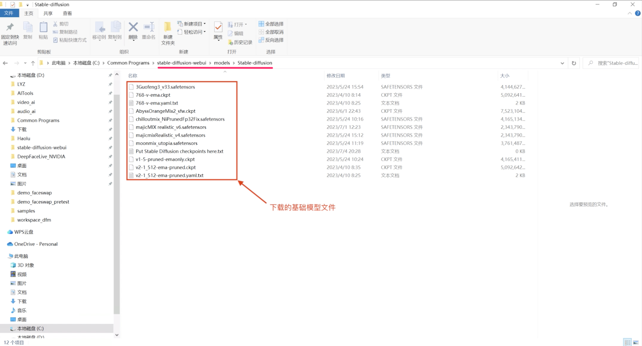Click the Rename icon

149,27
